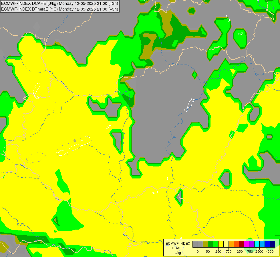This screenshot has height=257, width=280.
Task: Click the legend label '4000'
Action: [x=270, y=252]
